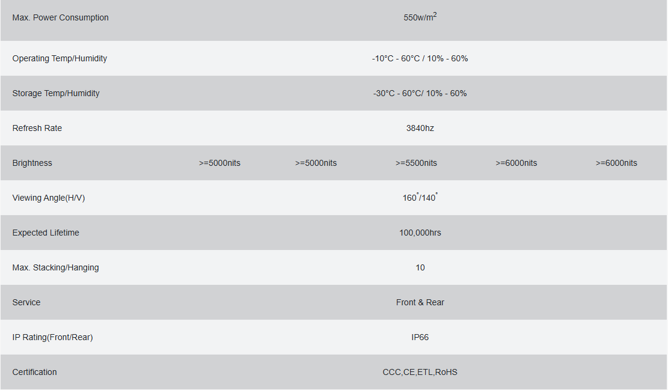The width and height of the screenshot is (668, 390).
Task: Click the Max. Power Consumption label
Action: coord(61,18)
